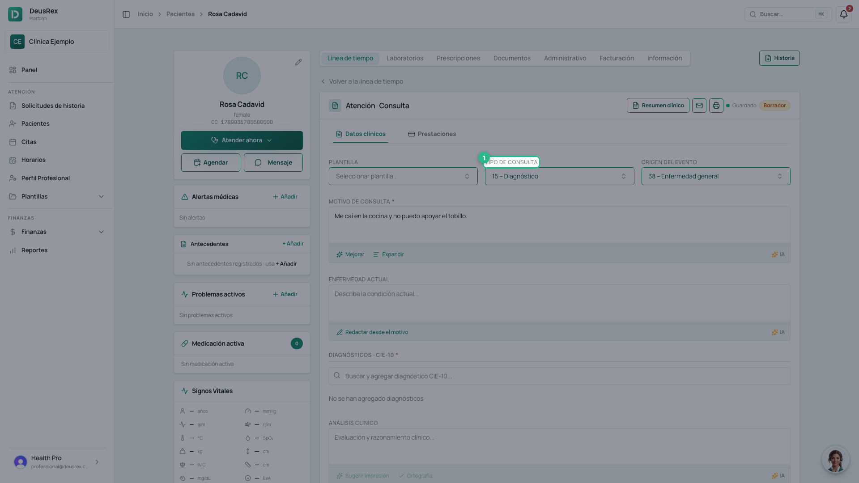Toggle the sidebar collapse icon
Screen dimensions: 859x483
coord(126,14)
